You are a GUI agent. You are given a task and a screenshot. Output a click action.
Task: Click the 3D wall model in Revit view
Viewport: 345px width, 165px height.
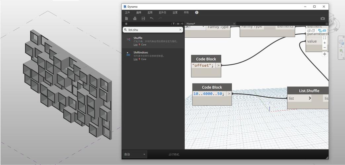point(67,84)
